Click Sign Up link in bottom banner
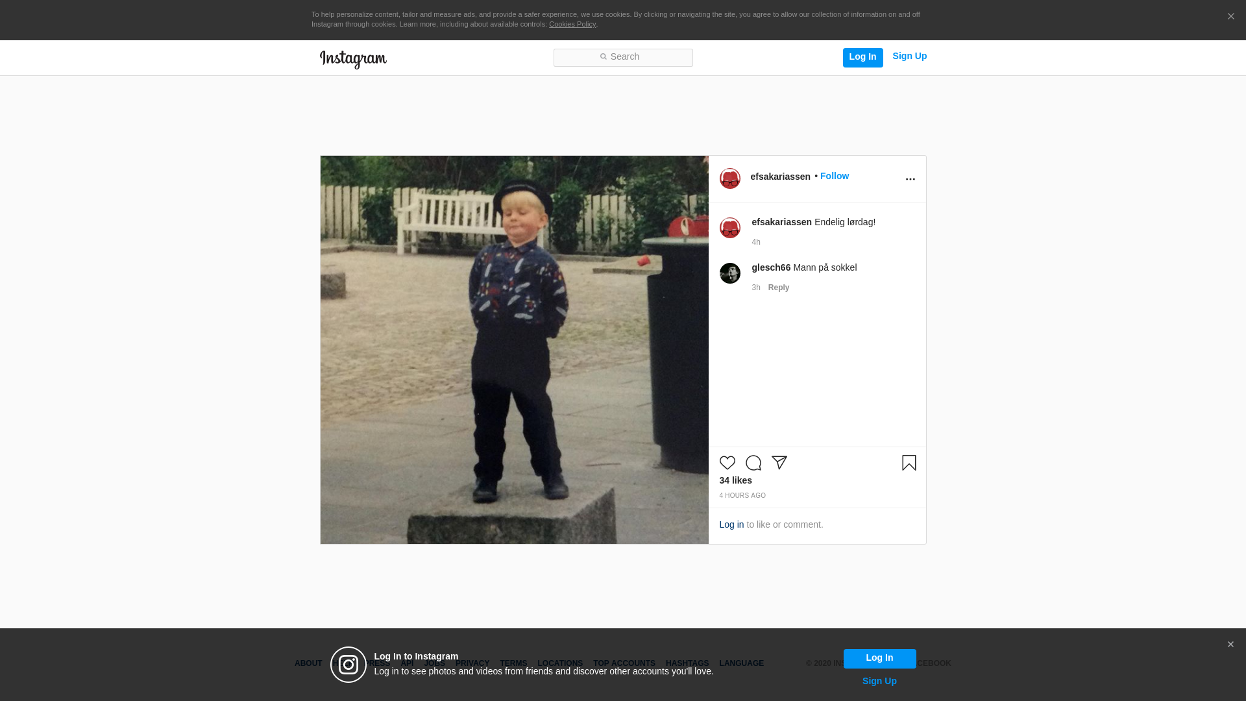The height and width of the screenshot is (701, 1246). point(879,682)
